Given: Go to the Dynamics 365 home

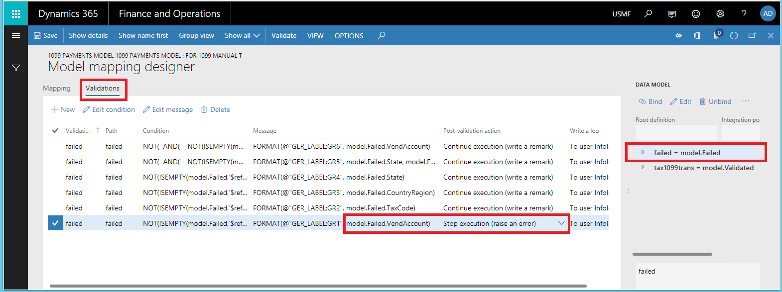Looking at the screenshot, I should coord(68,13).
